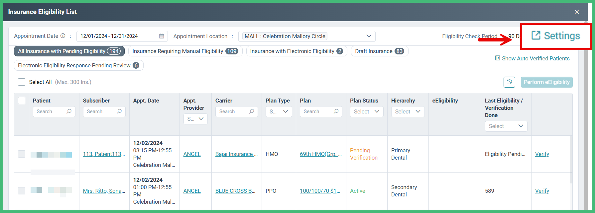The width and height of the screenshot is (595, 213).
Task: Check the row for Mrs. Ritto, Sona
Action: [x=22, y=191]
